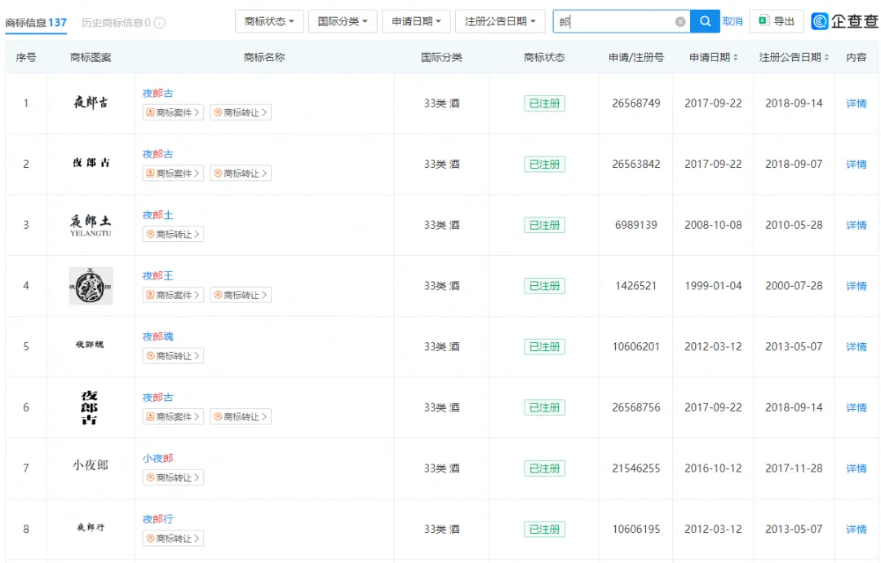Open 详情 for trademark 26568749

[857, 103]
